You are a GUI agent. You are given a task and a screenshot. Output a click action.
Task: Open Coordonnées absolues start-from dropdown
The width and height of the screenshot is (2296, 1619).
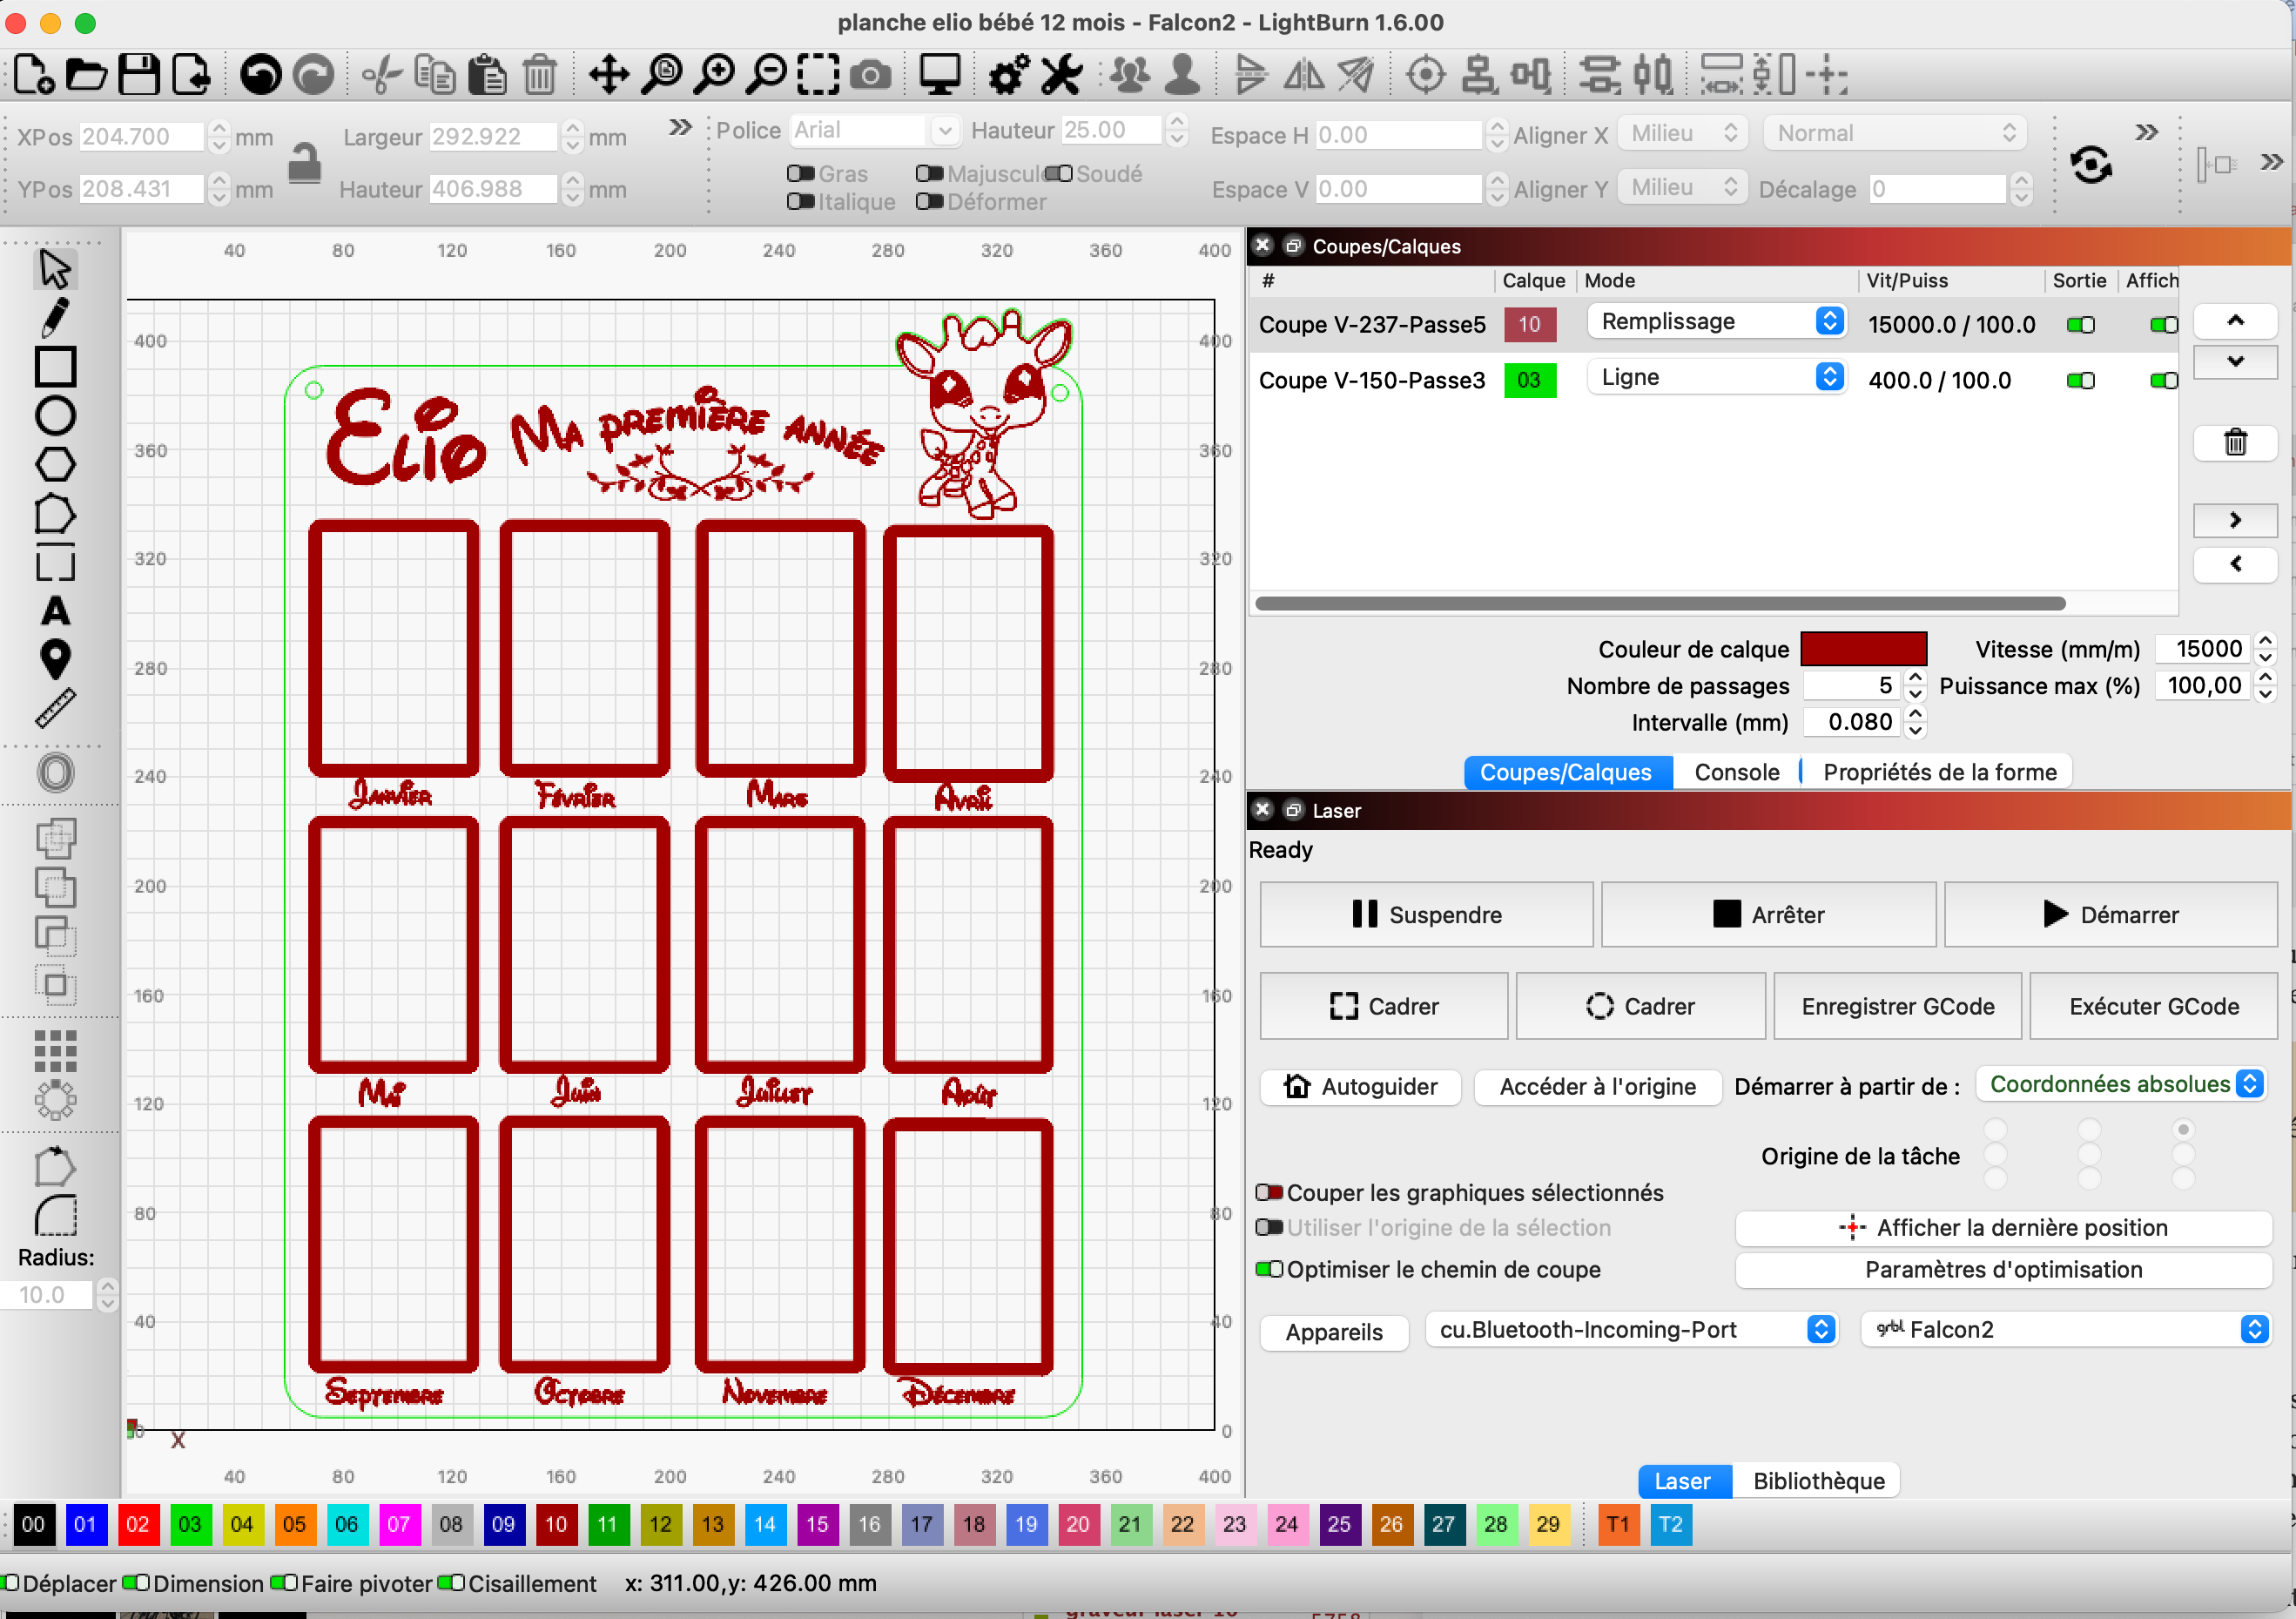[2122, 1085]
